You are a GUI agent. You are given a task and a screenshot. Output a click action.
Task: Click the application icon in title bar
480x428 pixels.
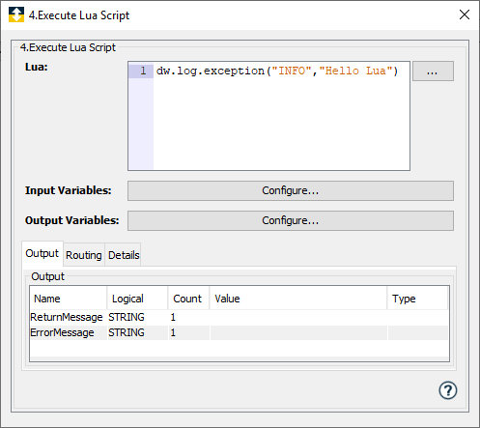pyautogui.click(x=16, y=14)
